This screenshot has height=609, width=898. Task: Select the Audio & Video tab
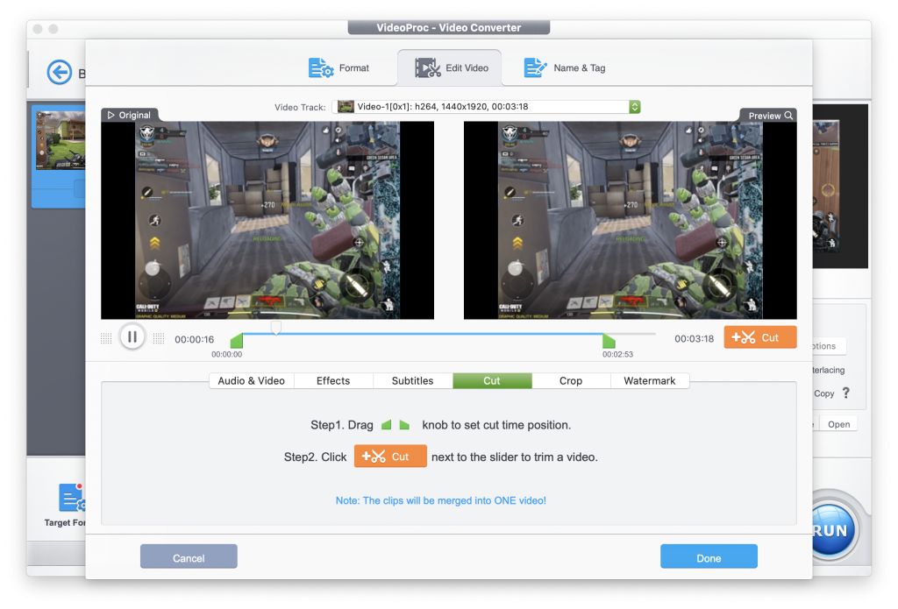point(252,380)
